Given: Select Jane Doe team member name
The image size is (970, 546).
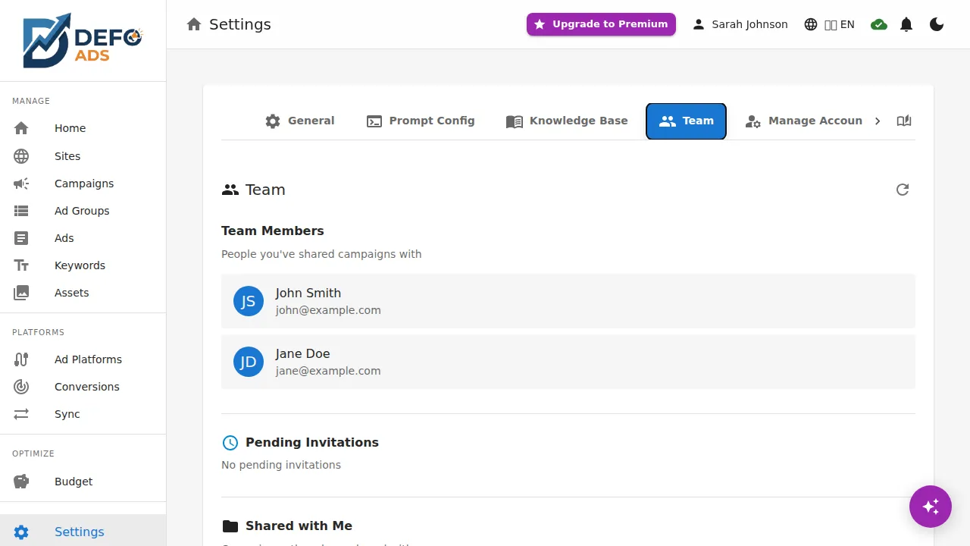Looking at the screenshot, I should click(x=303, y=353).
